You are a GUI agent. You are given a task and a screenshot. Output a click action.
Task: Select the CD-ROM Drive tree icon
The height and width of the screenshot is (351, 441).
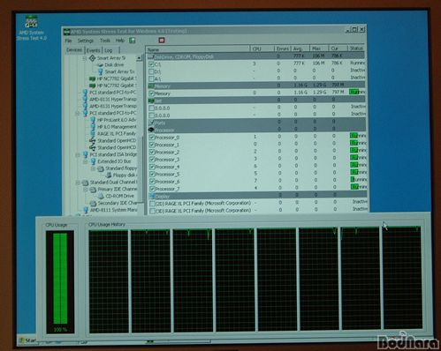click(101, 196)
